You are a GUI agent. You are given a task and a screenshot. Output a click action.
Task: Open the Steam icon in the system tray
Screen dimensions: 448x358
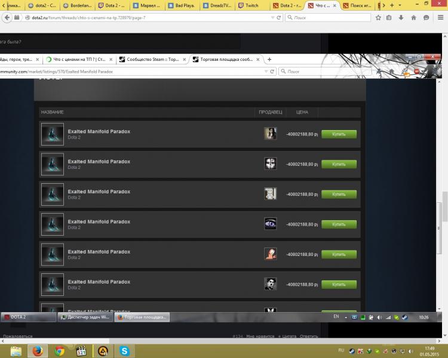pyautogui.click(x=352, y=351)
